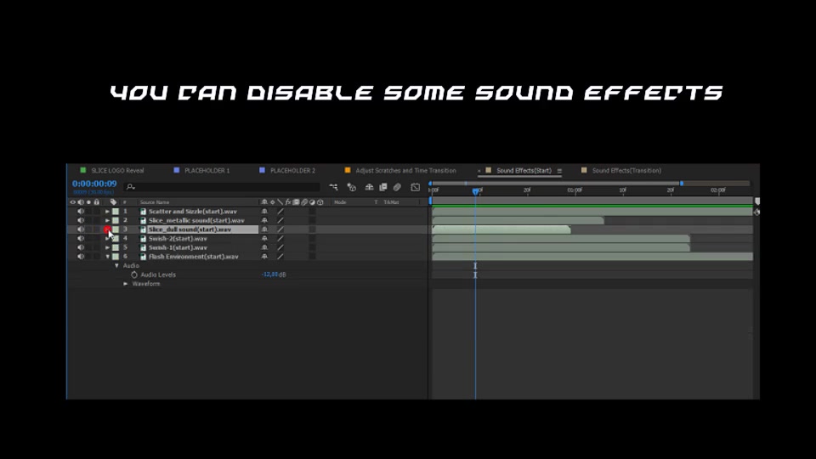Screen dimensions: 816x459
Task: Toggle shy switch for Slice_dull sound layer
Action: tap(264, 229)
